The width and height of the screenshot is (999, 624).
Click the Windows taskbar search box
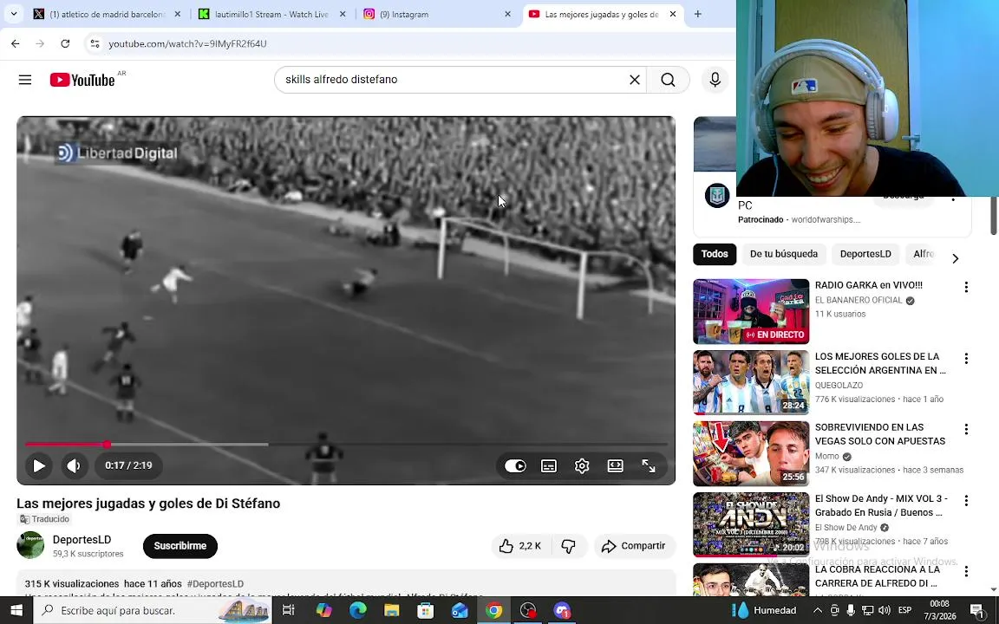tap(153, 610)
